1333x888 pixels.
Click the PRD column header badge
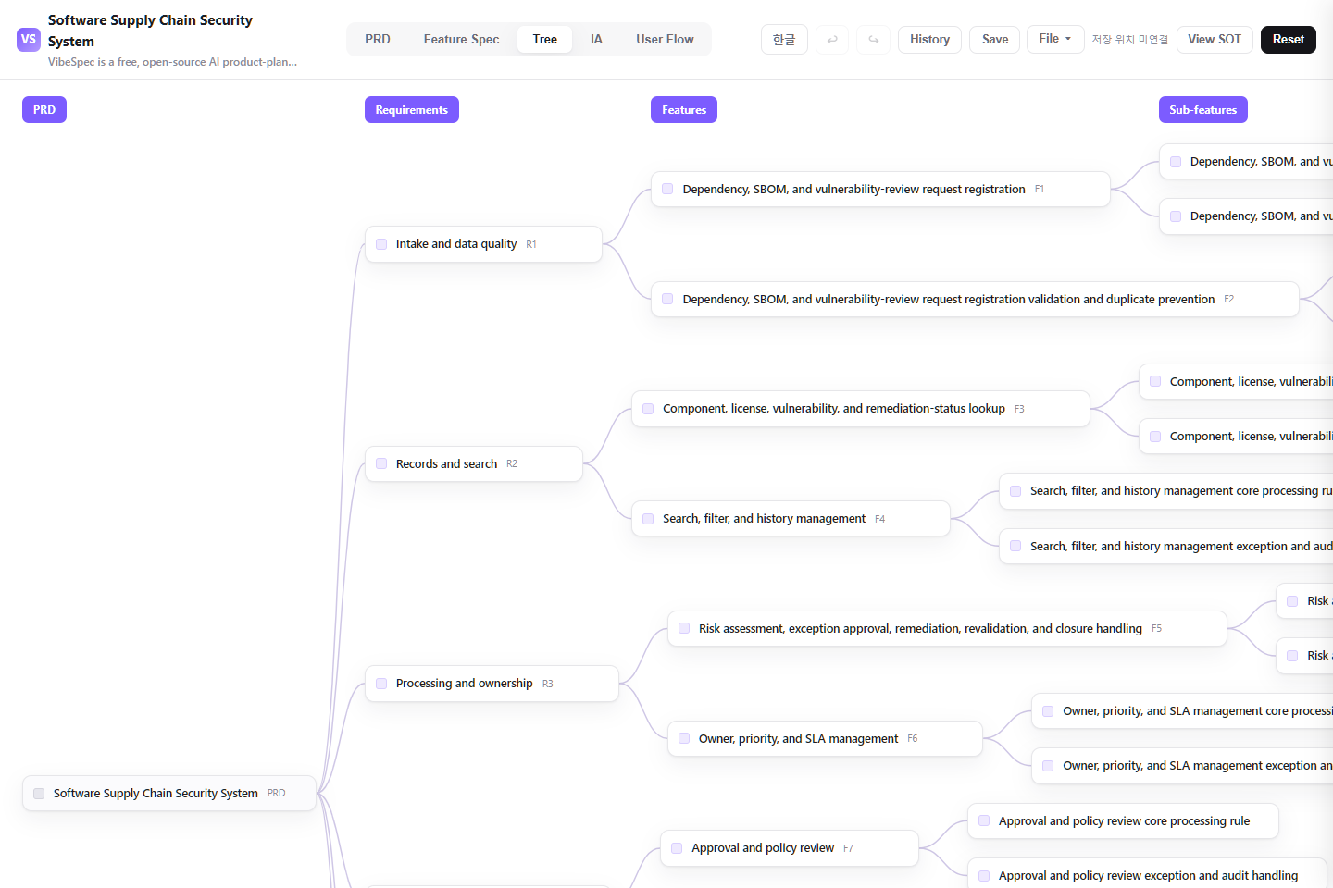tap(44, 110)
